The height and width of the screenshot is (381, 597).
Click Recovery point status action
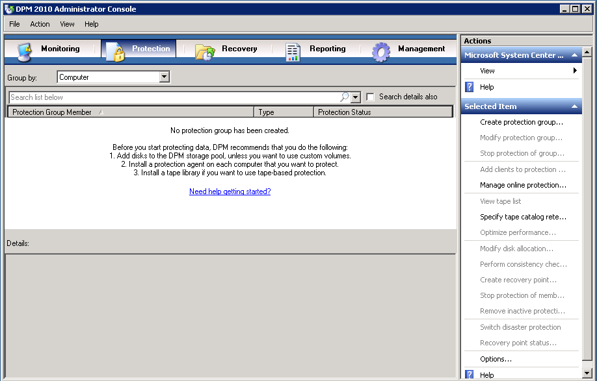coord(518,343)
